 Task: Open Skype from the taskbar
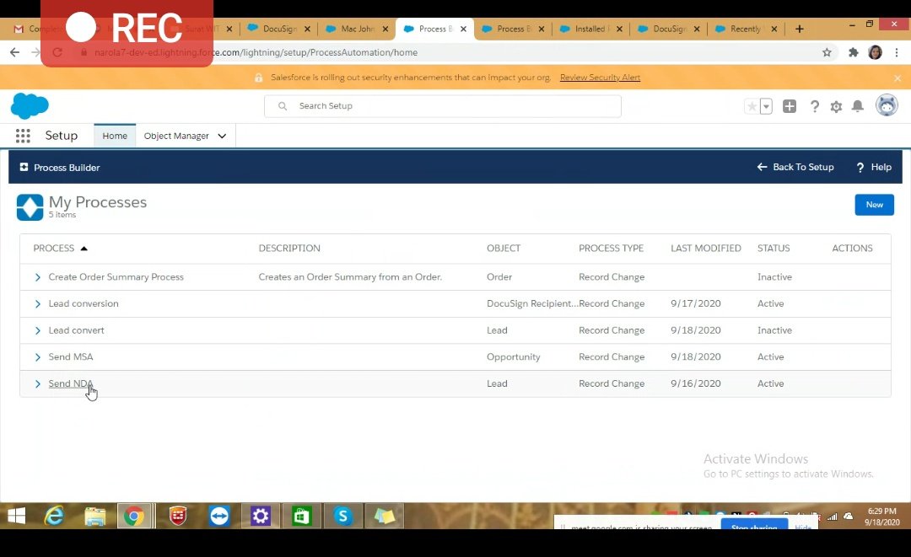click(342, 516)
